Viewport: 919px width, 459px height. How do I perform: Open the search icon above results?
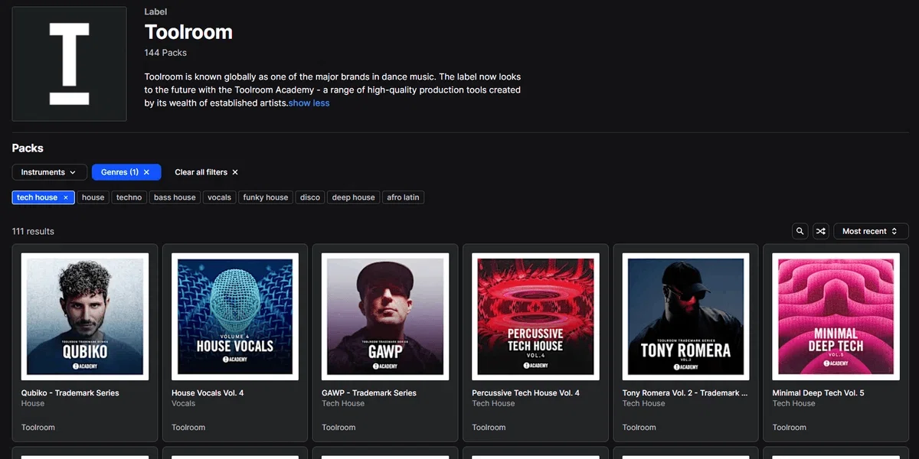click(800, 231)
